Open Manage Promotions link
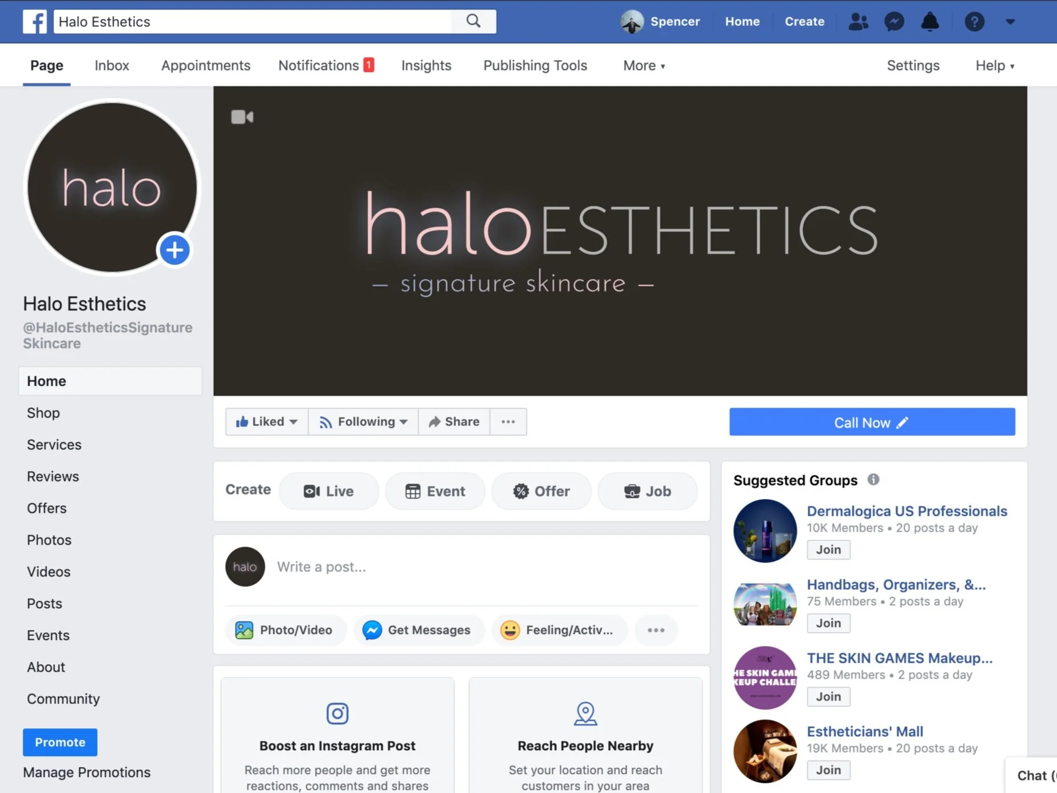 pyautogui.click(x=87, y=772)
